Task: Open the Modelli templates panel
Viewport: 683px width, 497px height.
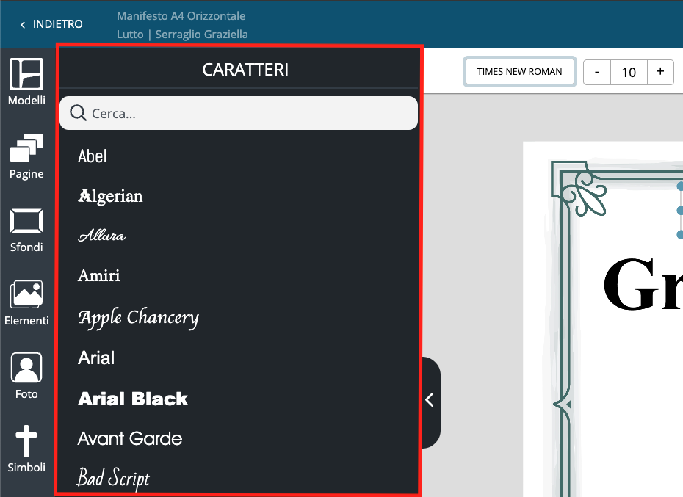Action: pyautogui.click(x=26, y=81)
